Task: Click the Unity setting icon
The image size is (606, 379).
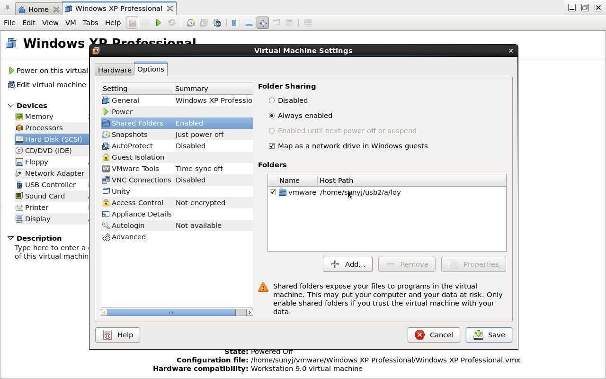Action: pos(106,191)
